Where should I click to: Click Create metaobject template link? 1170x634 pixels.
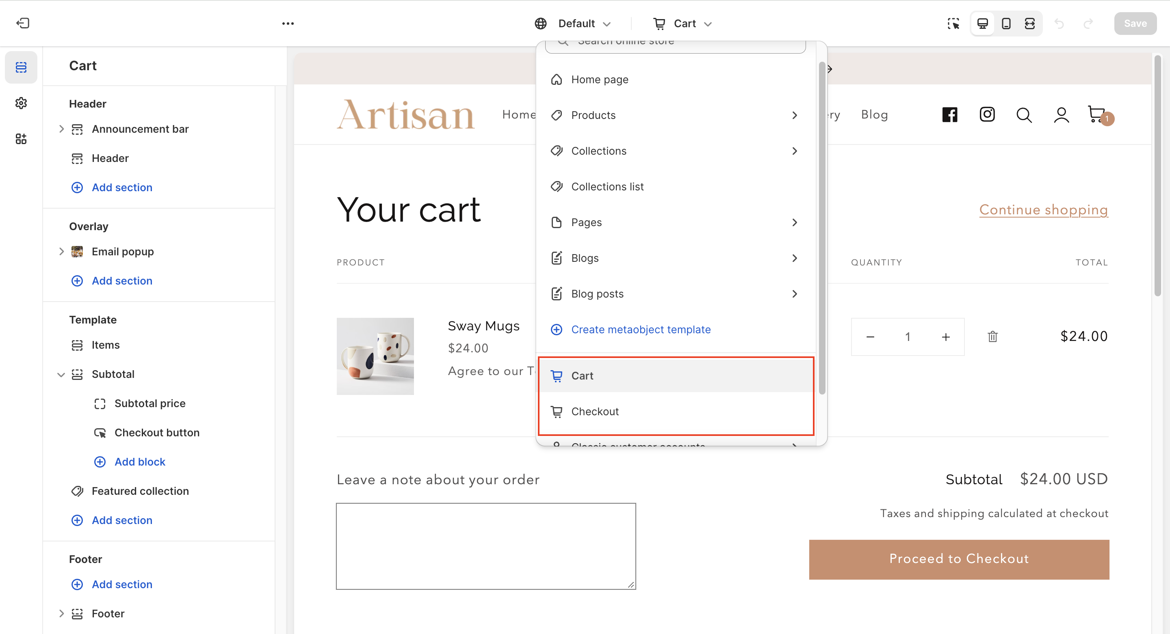640,330
